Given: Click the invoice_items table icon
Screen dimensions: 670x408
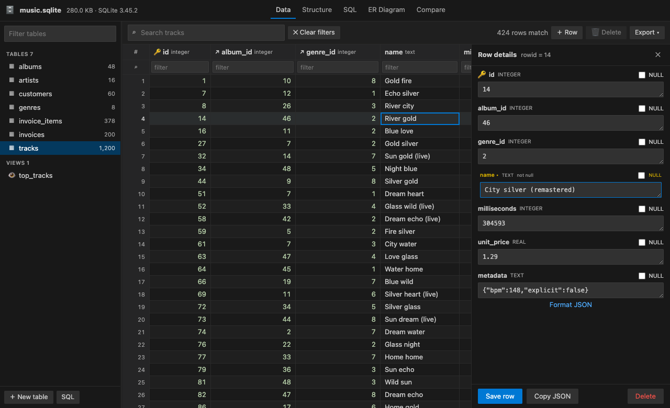Looking at the screenshot, I should 12,121.
